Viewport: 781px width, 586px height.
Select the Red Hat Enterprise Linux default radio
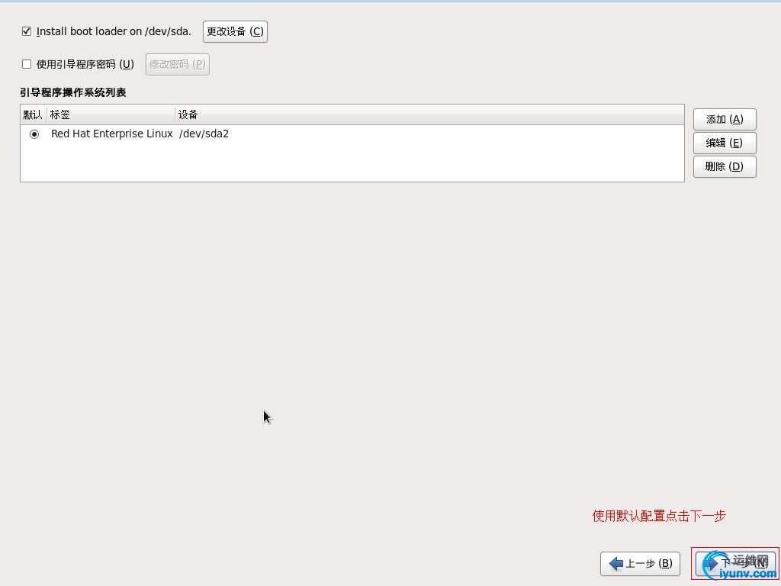click(34, 134)
